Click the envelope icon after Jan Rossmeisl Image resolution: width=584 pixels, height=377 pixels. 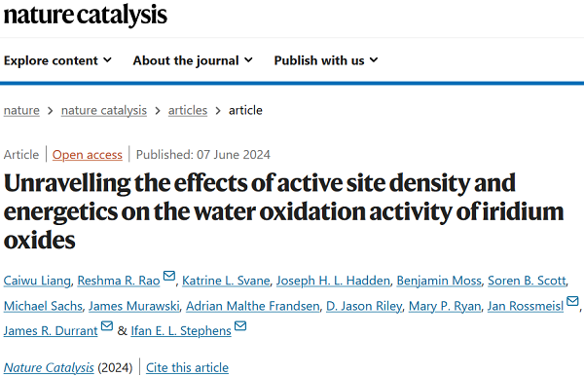pyautogui.click(x=572, y=301)
